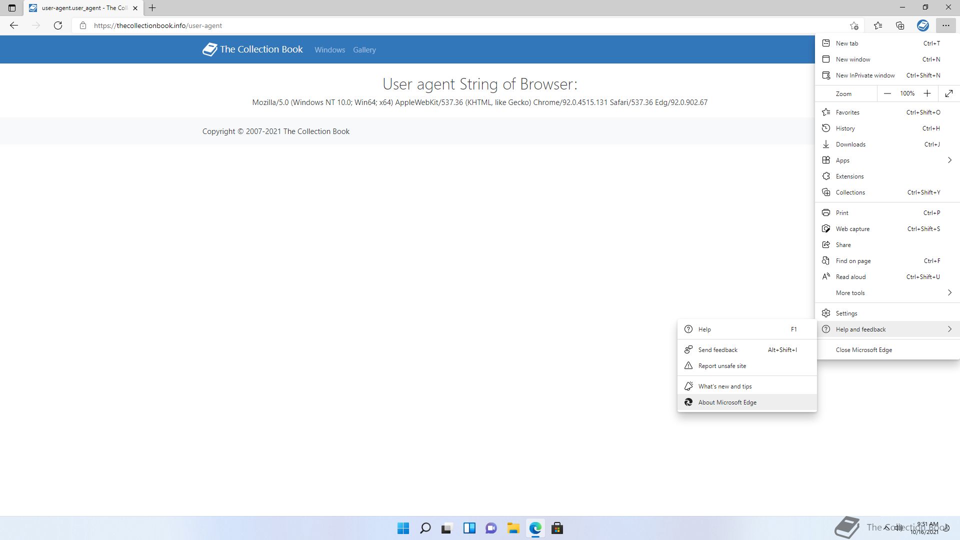Click Microsoft Edge taskbar icon
The width and height of the screenshot is (960, 540).
535,528
